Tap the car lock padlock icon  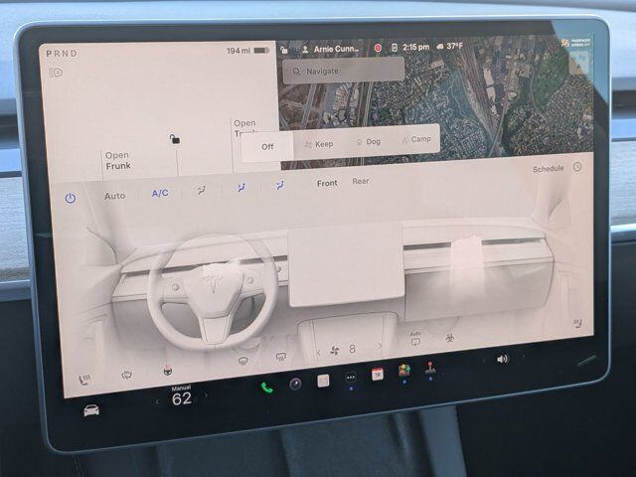(175, 139)
